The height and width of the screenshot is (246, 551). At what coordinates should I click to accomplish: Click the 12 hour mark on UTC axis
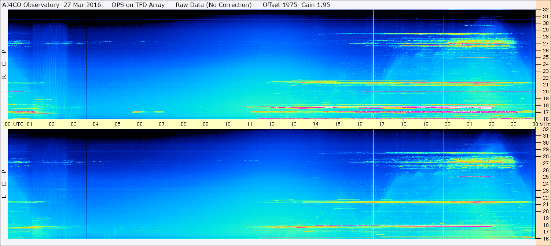pyautogui.click(x=272, y=124)
